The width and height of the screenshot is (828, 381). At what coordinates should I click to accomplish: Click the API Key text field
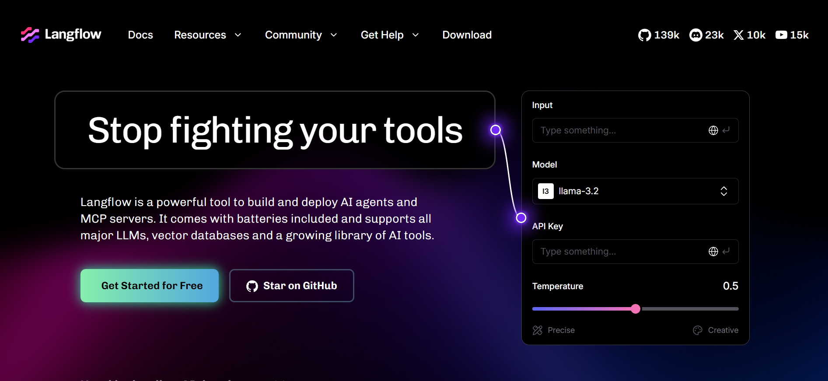[635, 252]
